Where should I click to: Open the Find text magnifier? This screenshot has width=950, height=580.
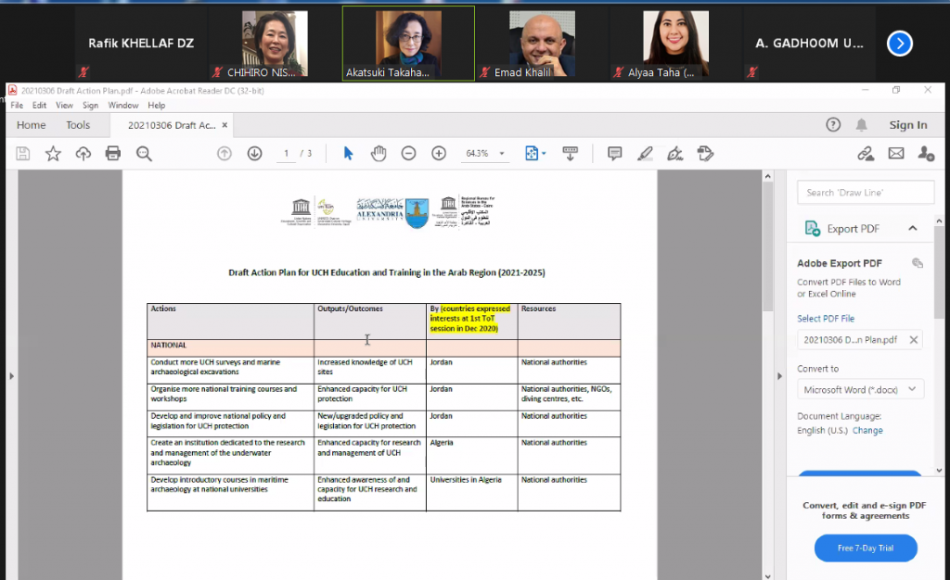pos(144,154)
